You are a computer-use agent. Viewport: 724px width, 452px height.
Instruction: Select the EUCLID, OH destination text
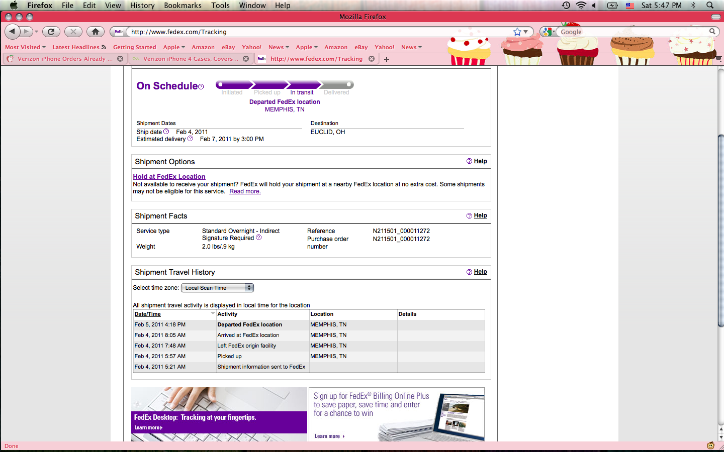[328, 132]
